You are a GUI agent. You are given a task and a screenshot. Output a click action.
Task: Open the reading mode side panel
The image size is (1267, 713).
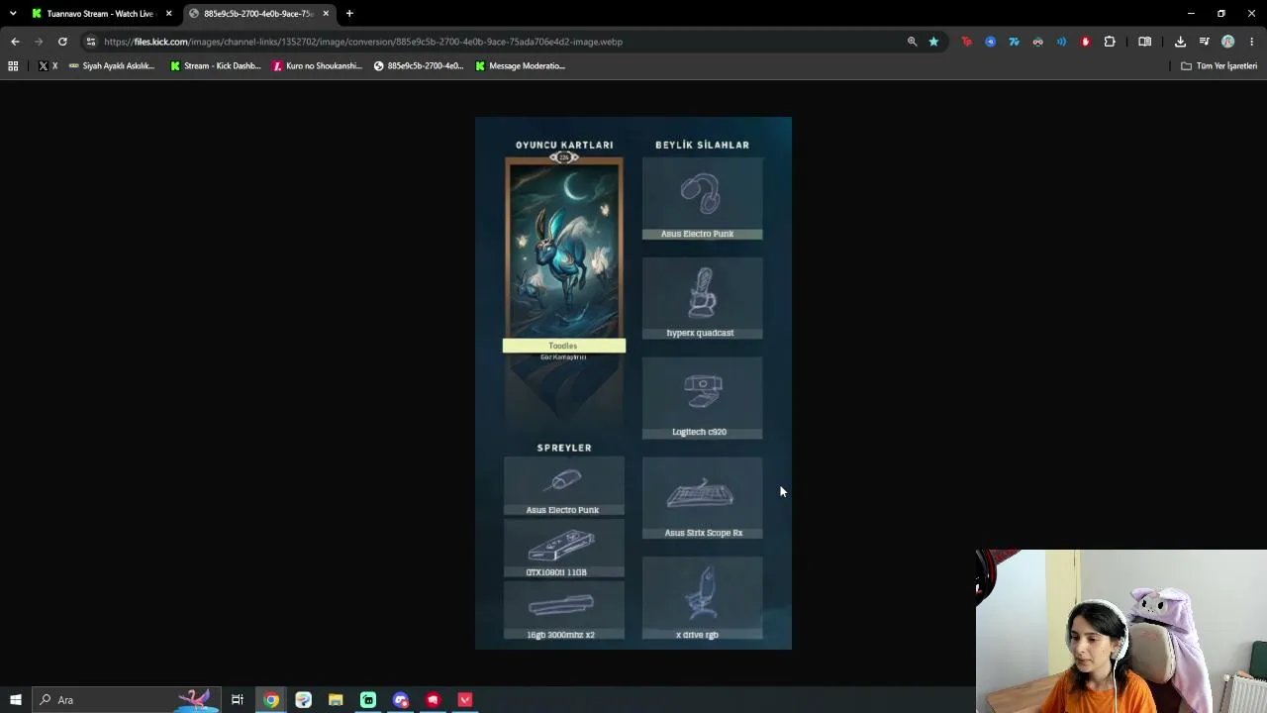1145,42
